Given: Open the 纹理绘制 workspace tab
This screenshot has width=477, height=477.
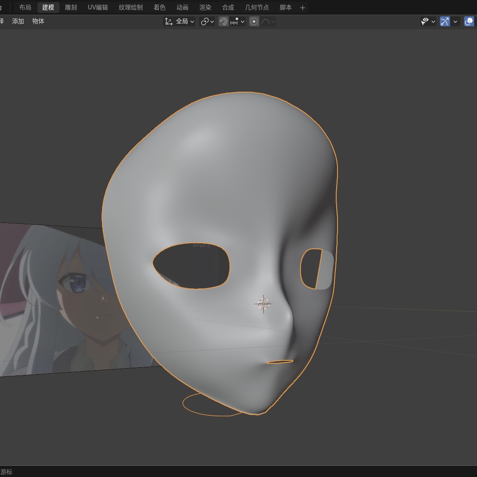Looking at the screenshot, I should click(x=130, y=8).
